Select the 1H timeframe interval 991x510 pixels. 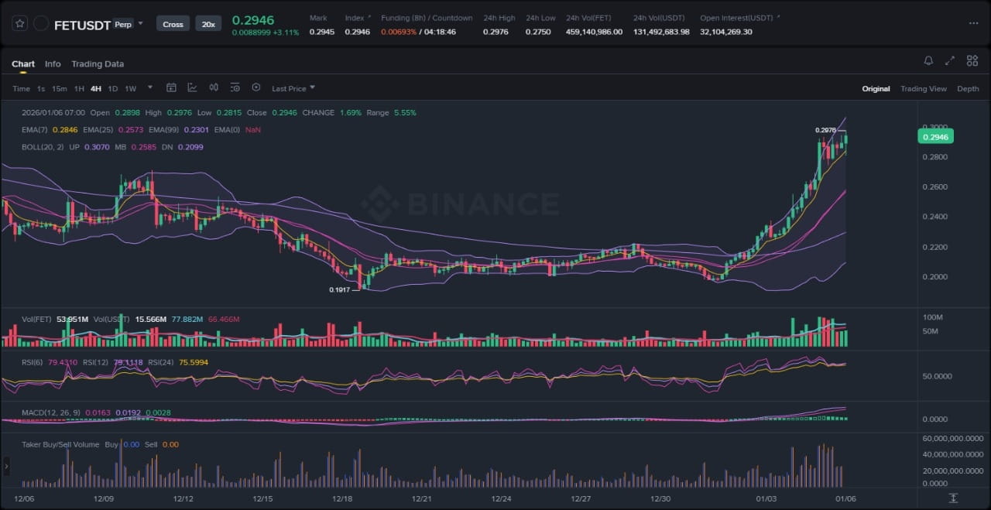(x=79, y=89)
